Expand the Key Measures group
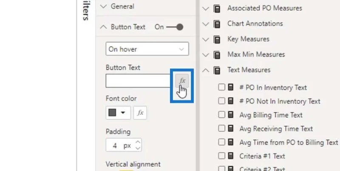 tap(206, 39)
